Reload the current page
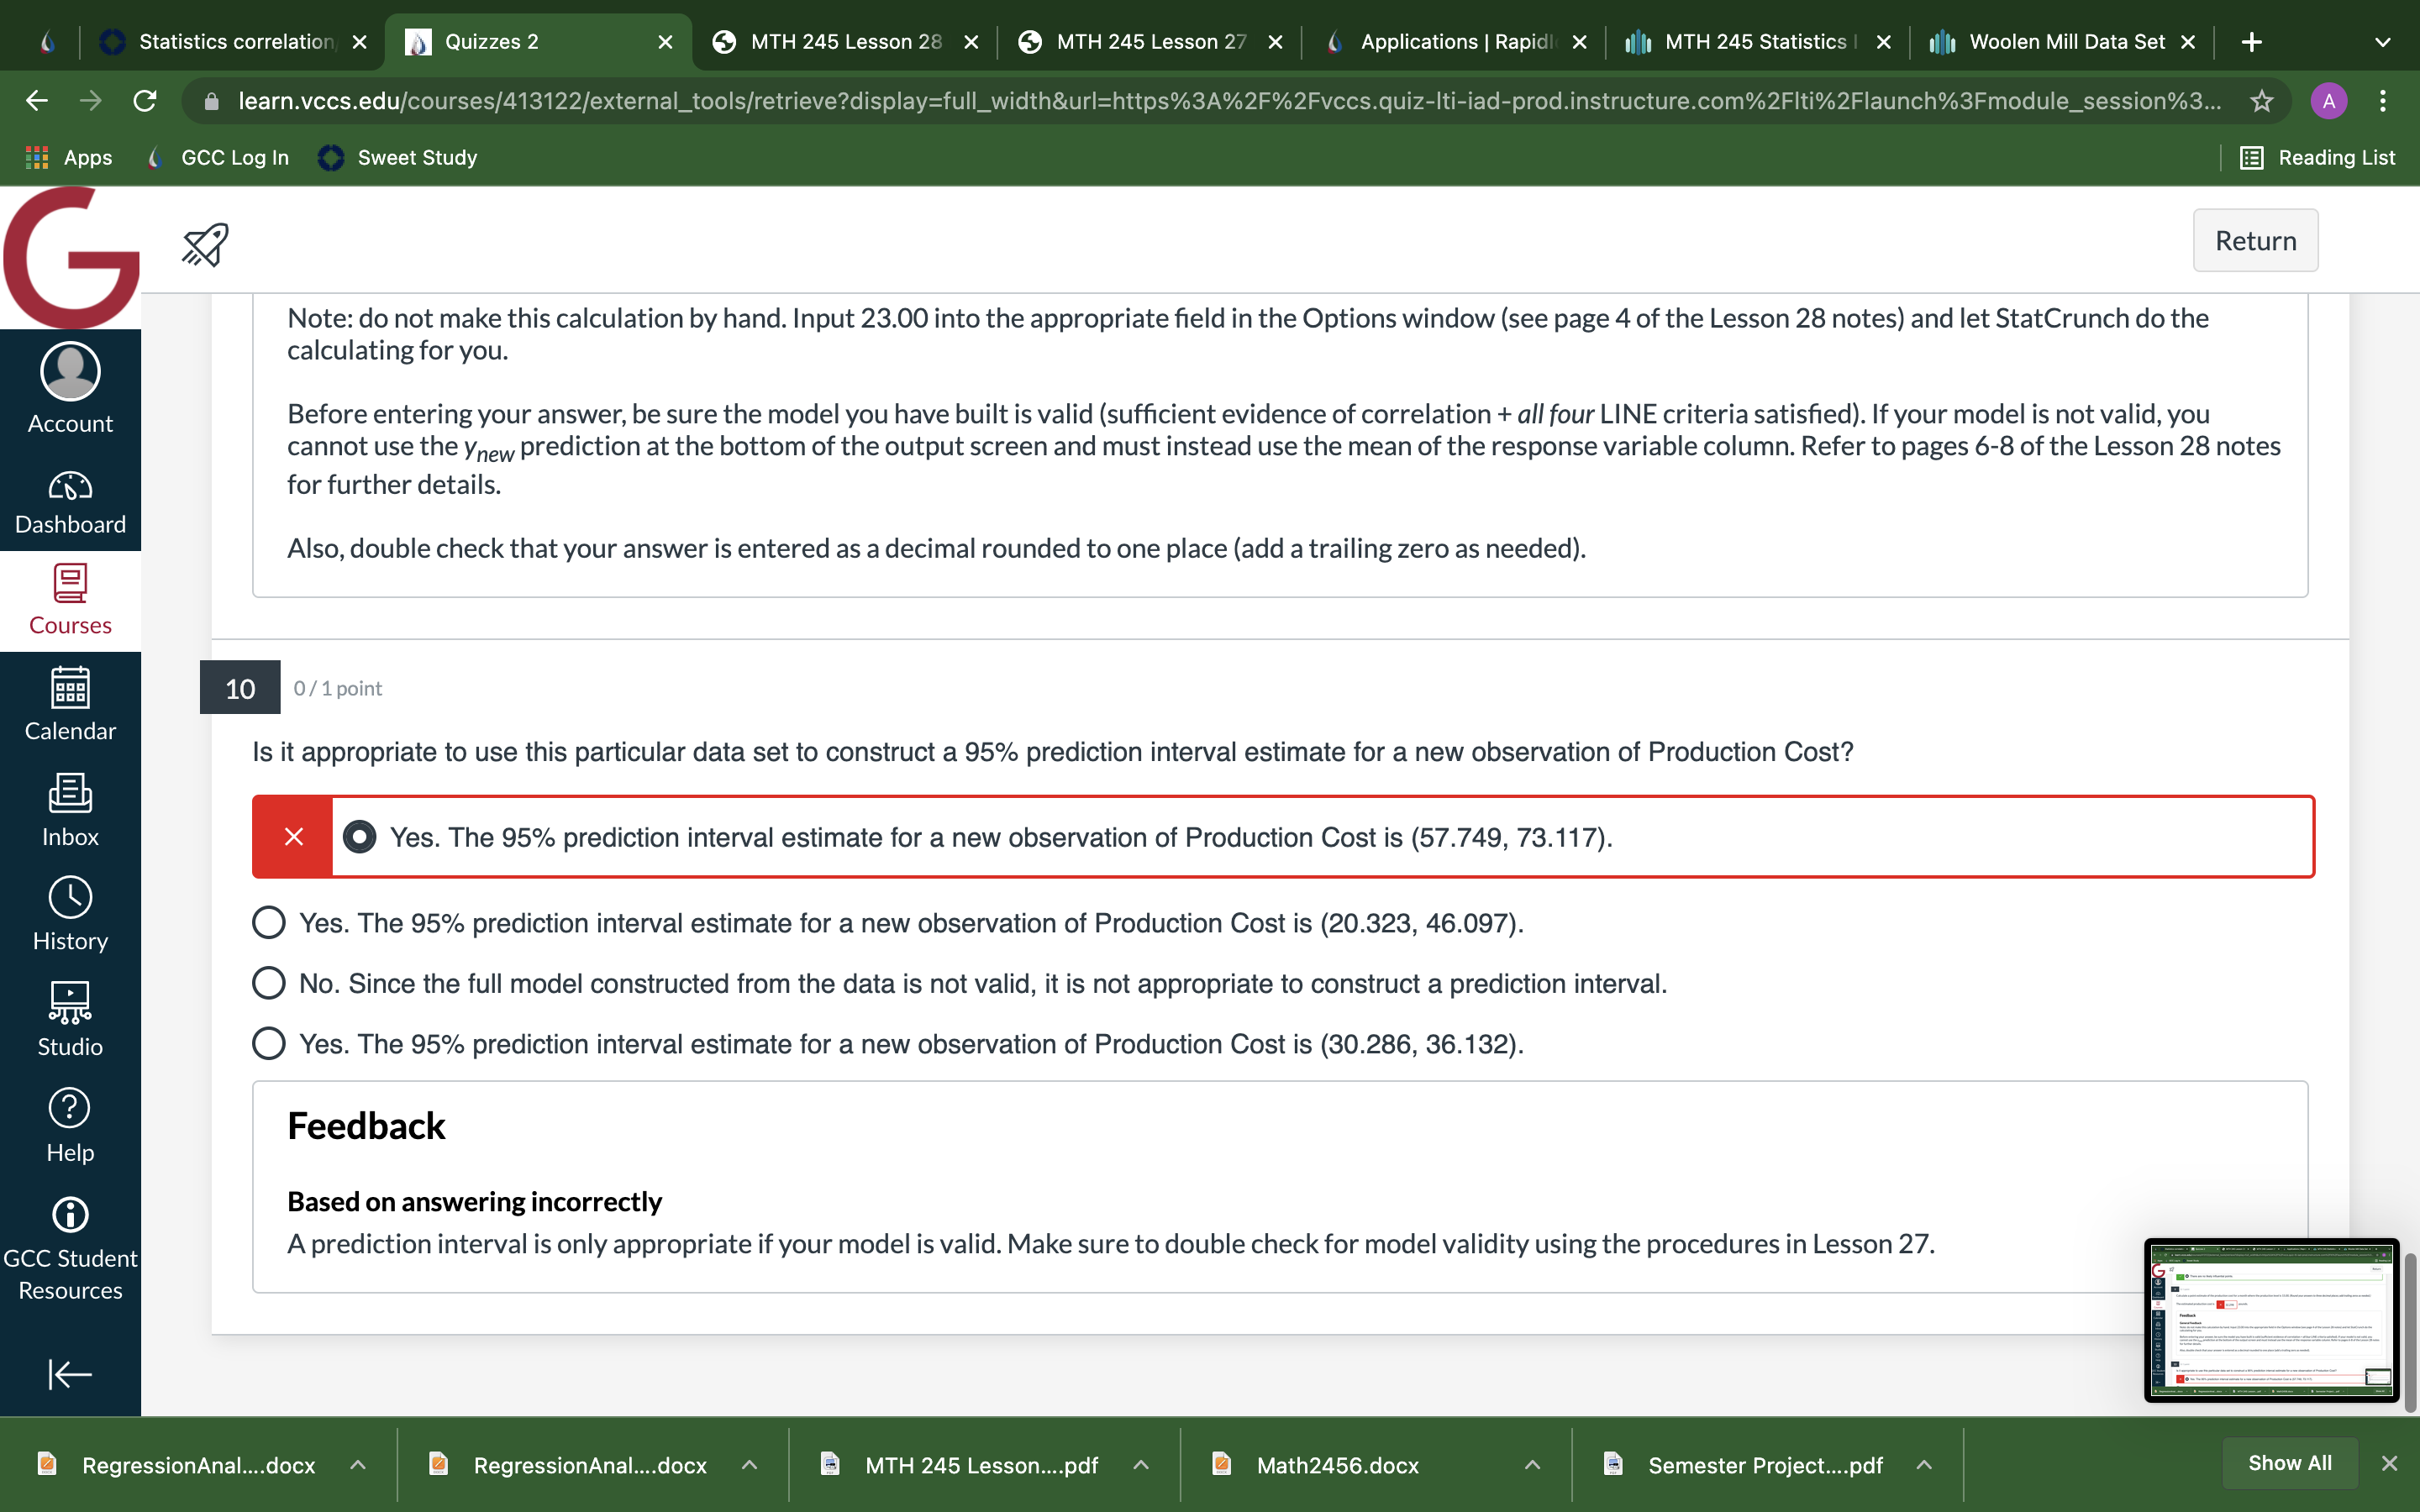Screen dimensions: 2420x1512 145,100
